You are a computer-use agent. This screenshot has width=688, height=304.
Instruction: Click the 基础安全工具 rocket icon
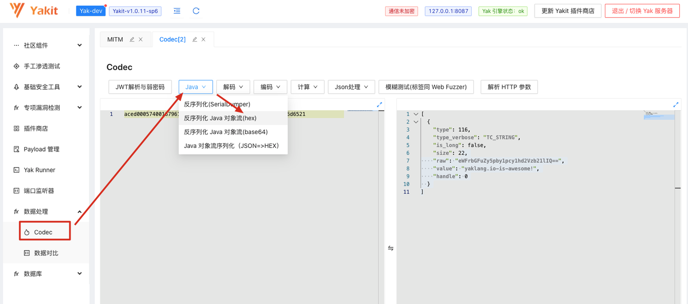click(16, 87)
